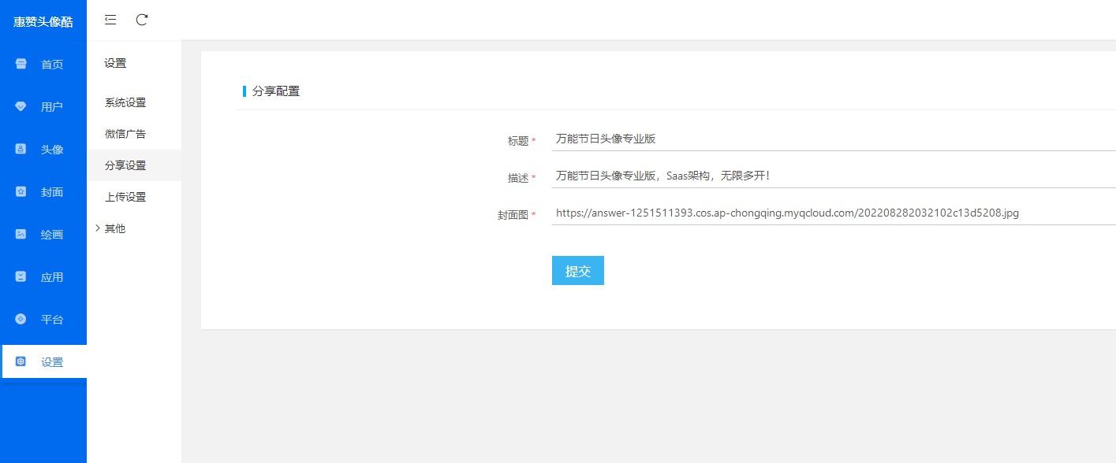Click the 封面图 field label
The height and width of the screenshot is (463, 1116).
click(513, 215)
